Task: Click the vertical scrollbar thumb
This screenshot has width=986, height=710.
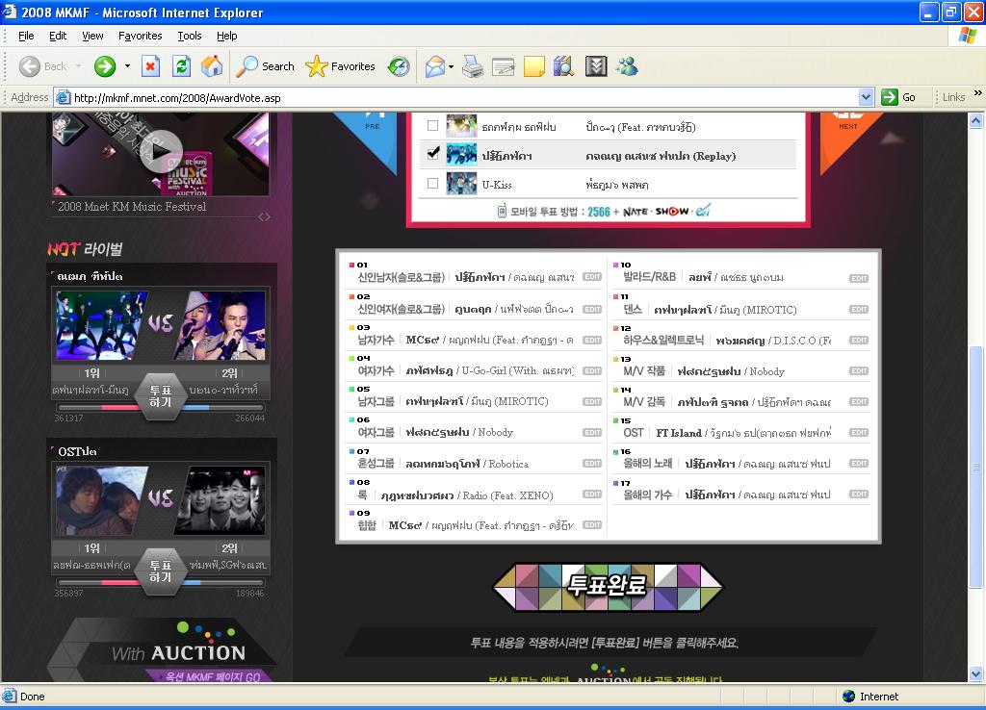Action: 976,467
